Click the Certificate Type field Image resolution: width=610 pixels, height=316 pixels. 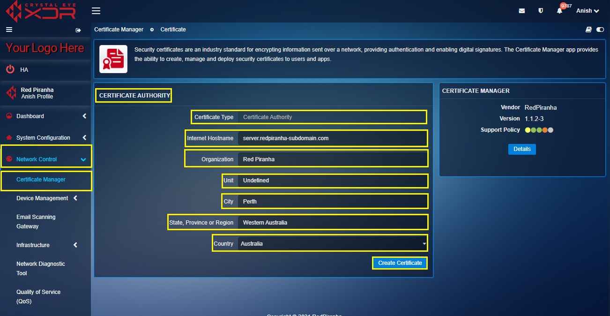pos(332,117)
